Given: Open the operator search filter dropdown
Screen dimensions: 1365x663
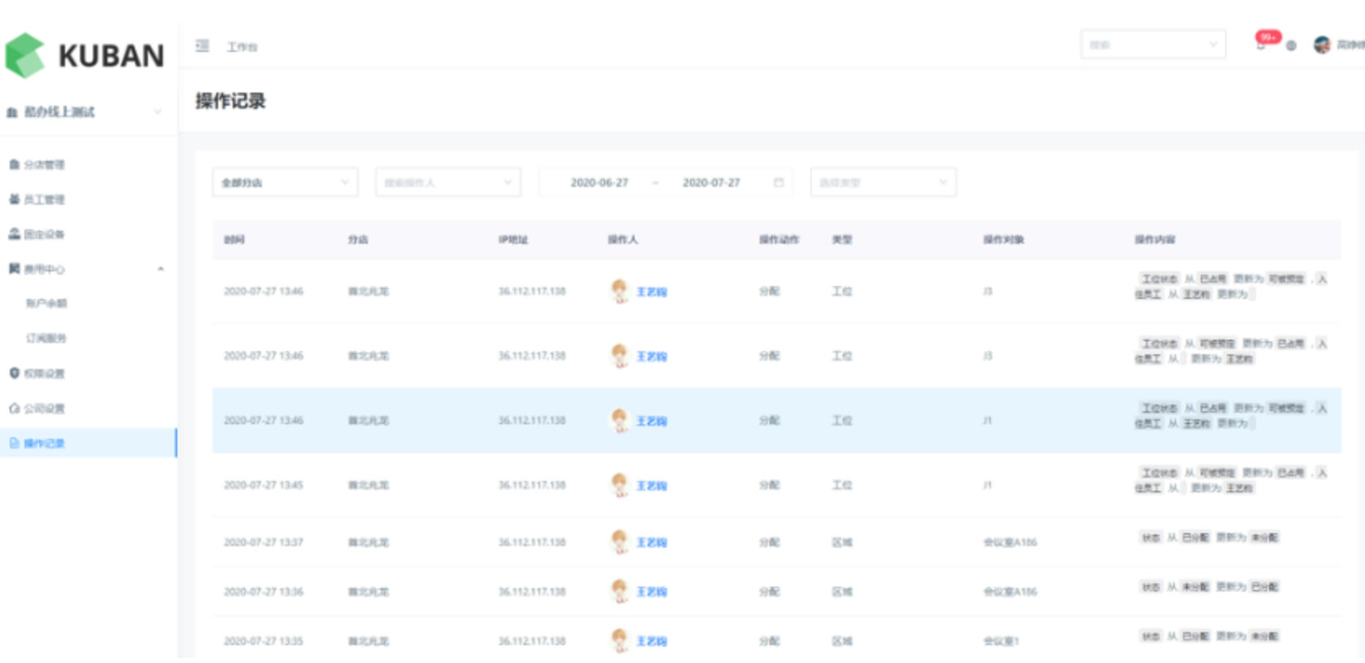Looking at the screenshot, I should [x=448, y=183].
